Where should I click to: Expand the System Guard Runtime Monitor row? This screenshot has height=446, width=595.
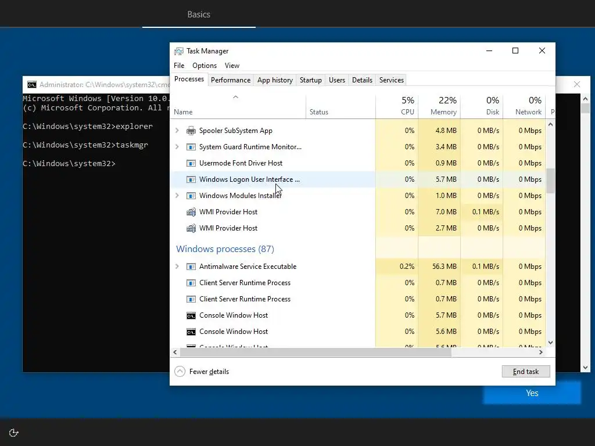pos(177,147)
